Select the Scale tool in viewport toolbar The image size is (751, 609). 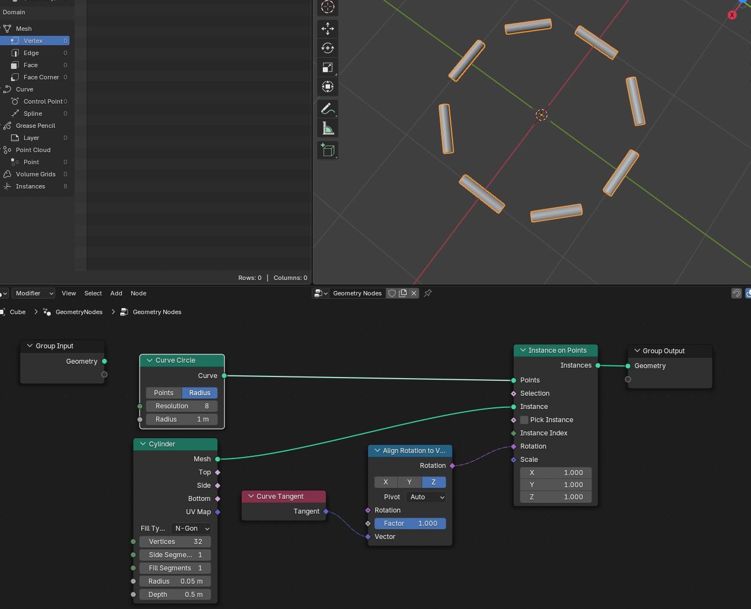(328, 67)
